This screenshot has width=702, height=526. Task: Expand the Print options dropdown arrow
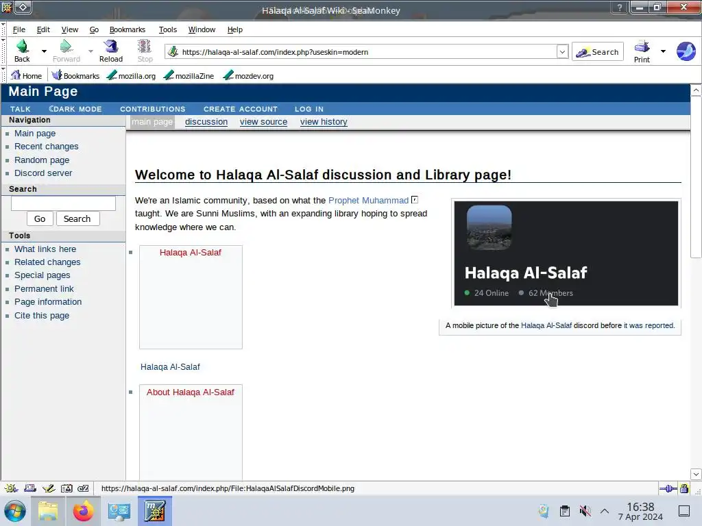pyautogui.click(x=663, y=51)
